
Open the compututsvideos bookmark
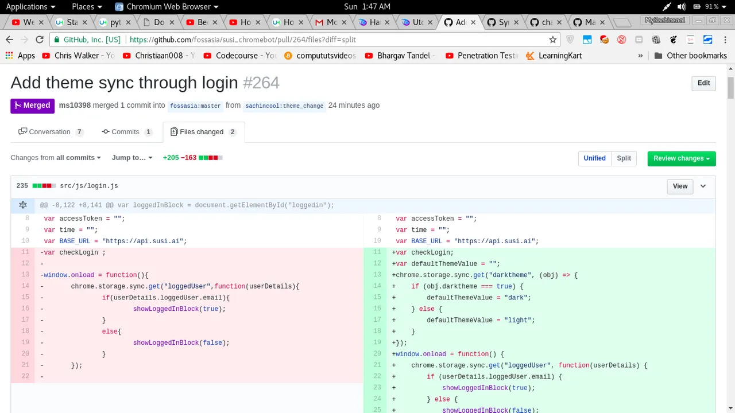(320, 56)
